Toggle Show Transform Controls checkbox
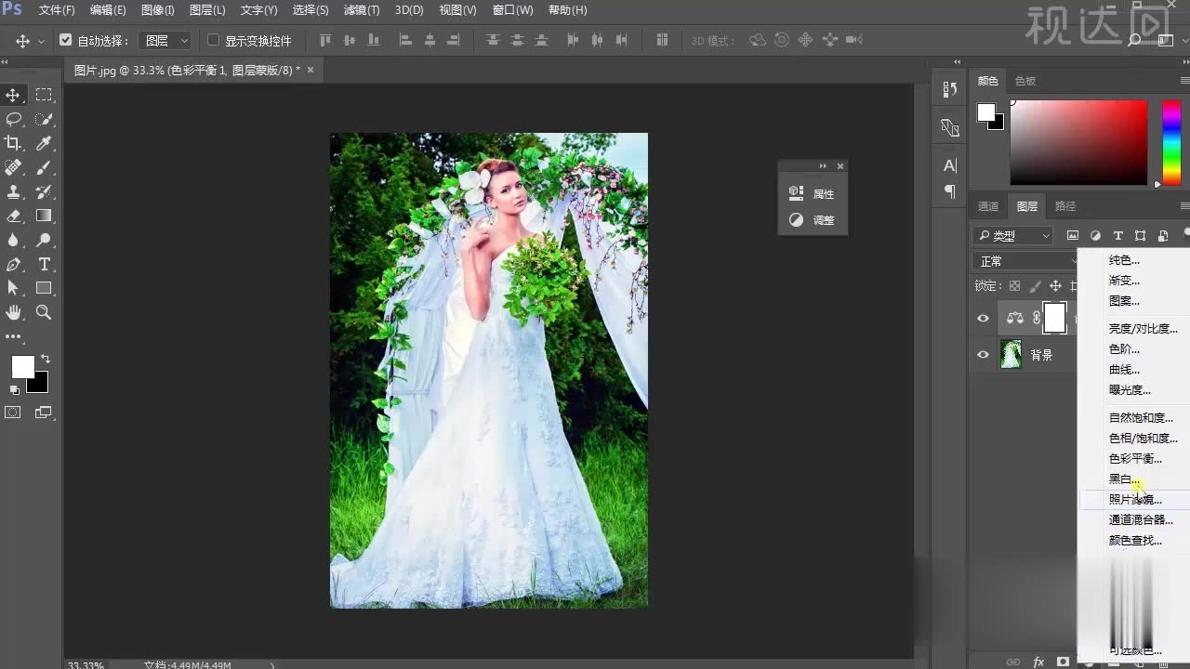The image size is (1190, 669). point(213,41)
